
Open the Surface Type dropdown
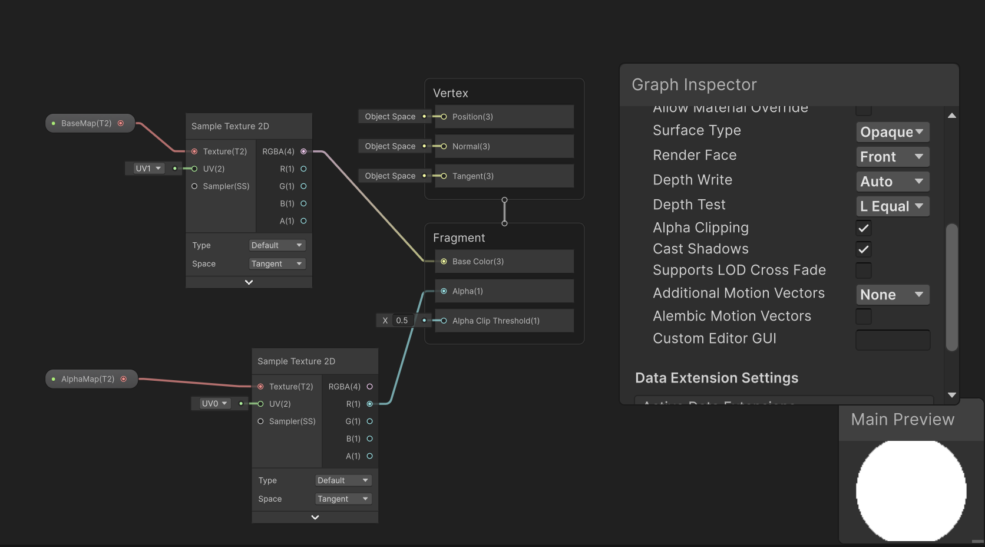892,132
